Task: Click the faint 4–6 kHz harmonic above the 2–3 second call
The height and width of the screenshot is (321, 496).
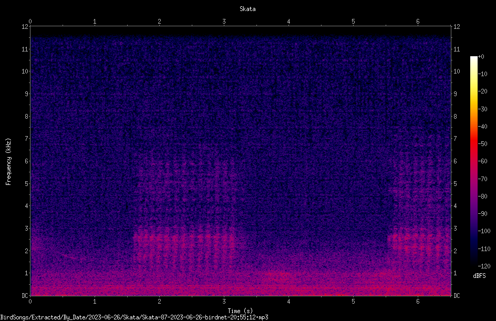Action: 187,180
